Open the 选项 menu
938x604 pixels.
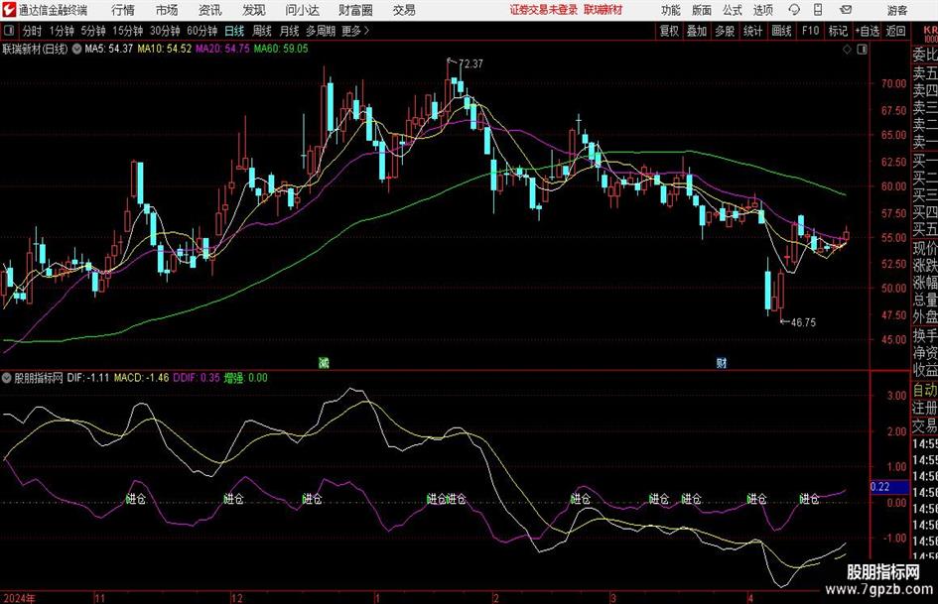point(762,10)
